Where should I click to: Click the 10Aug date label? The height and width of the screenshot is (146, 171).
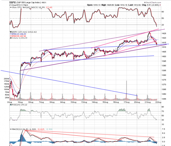pos(73,102)
